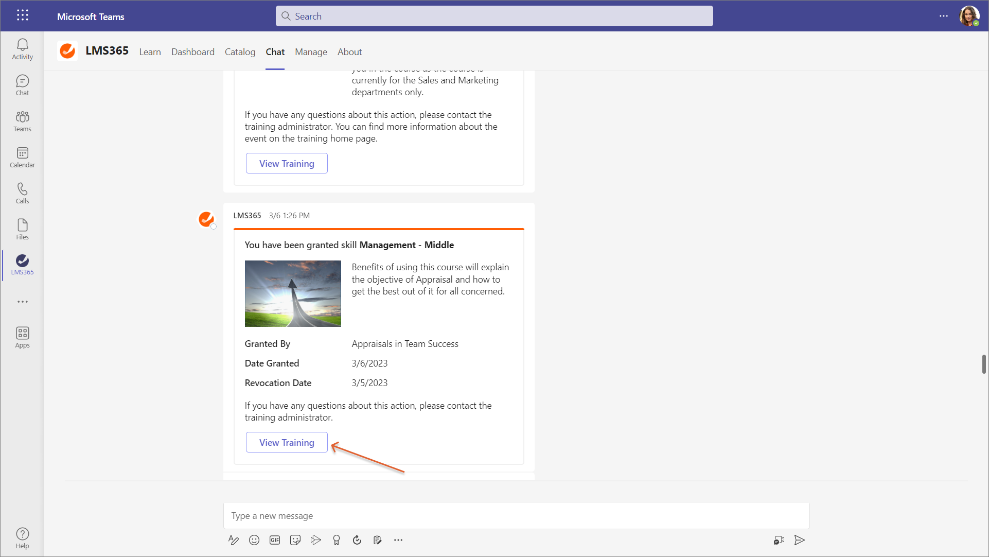Image resolution: width=989 pixels, height=557 pixels.
Task: Open Settings and more menu in header
Action: point(943,16)
